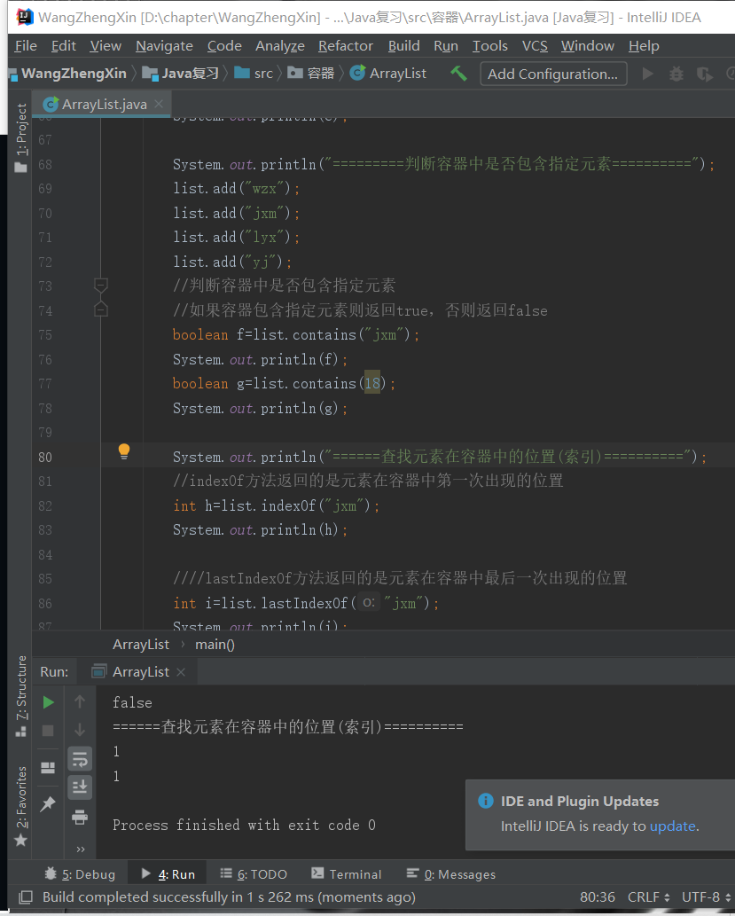Open the Structure tool window sidebar tab
The width and height of the screenshot is (735, 916).
[21, 696]
